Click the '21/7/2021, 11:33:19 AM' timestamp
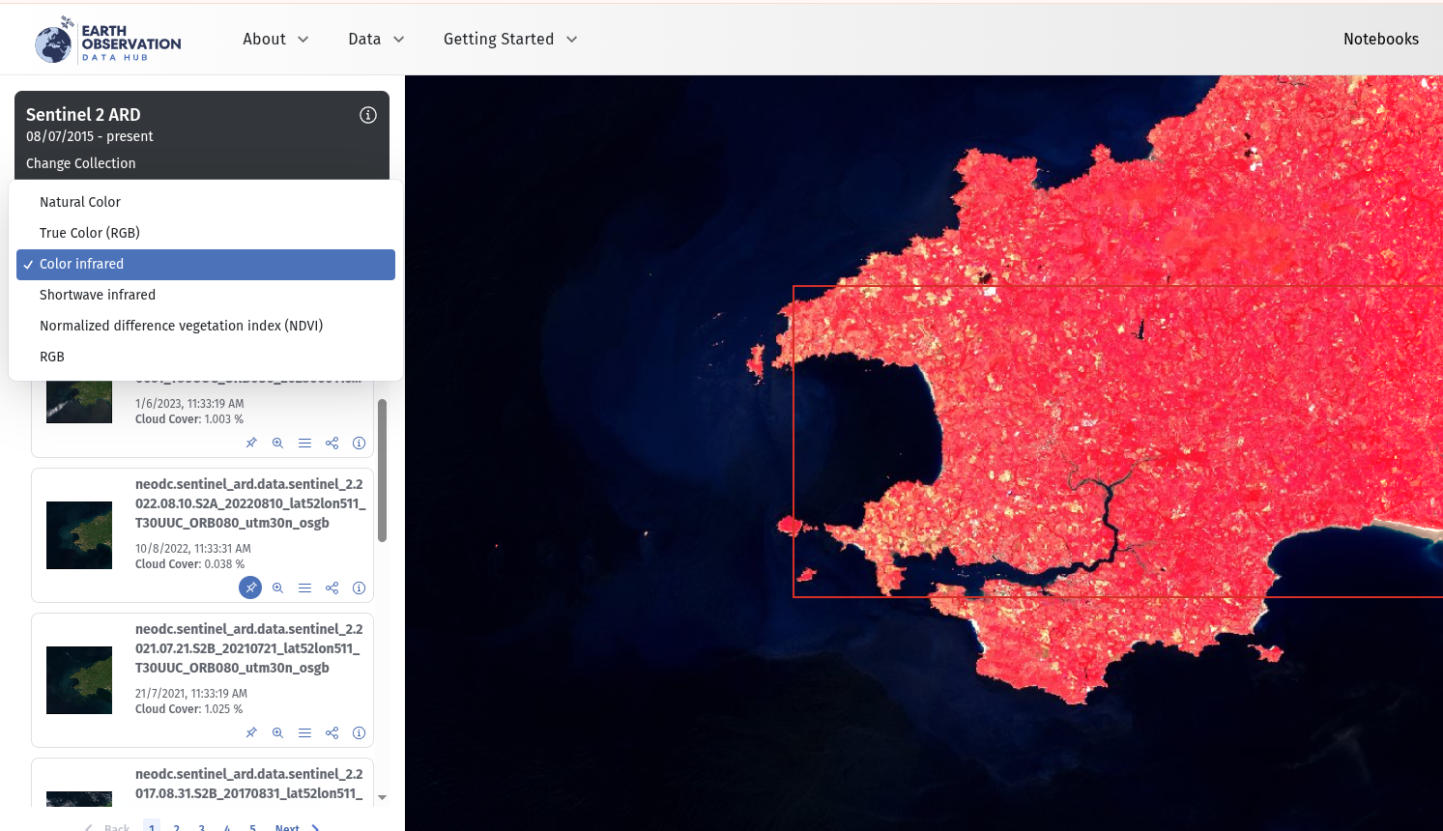The image size is (1443, 831). tap(191, 694)
